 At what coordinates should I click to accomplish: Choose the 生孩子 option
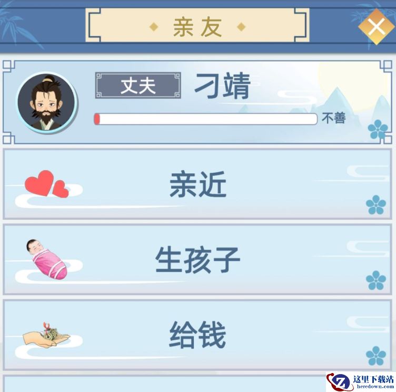[x=197, y=259]
